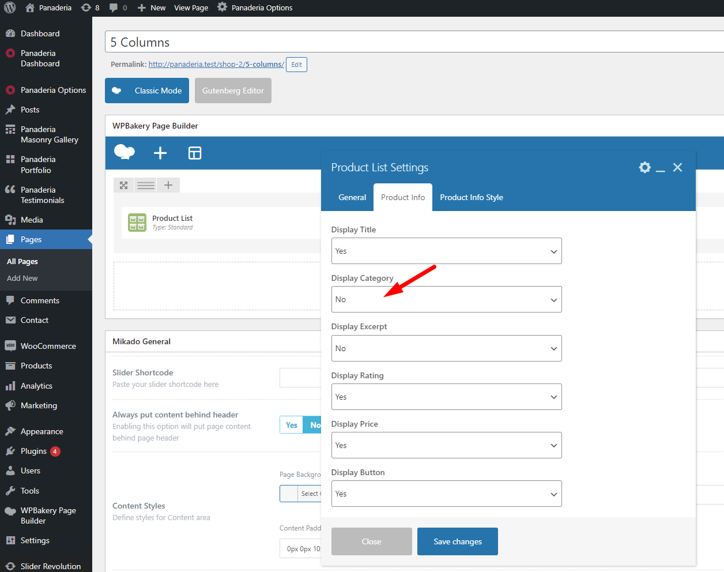Click View Page in admin bar

(191, 7)
